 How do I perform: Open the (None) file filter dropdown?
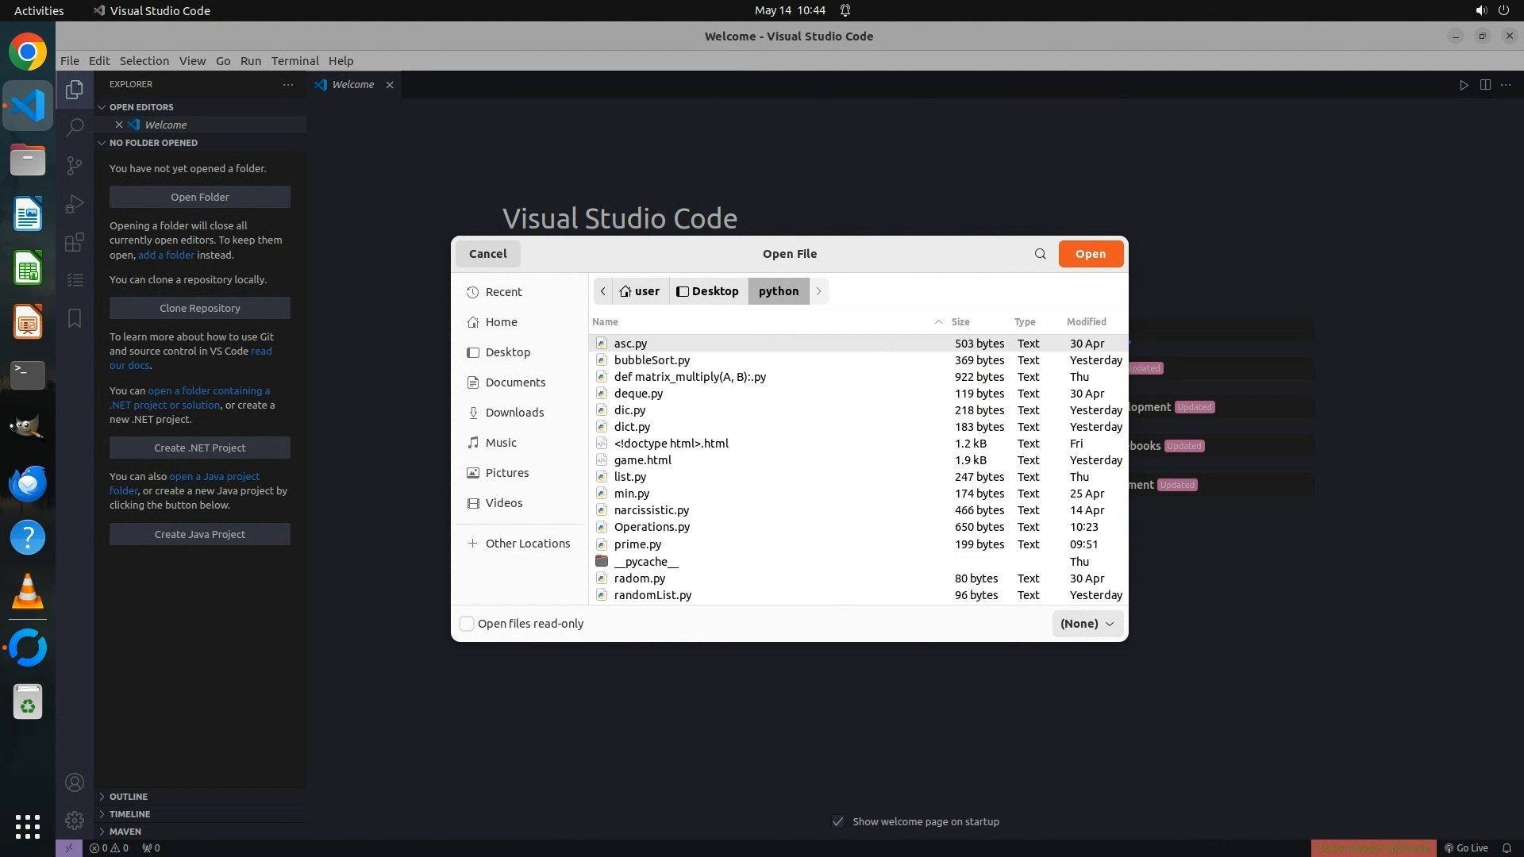(1087, 624)
